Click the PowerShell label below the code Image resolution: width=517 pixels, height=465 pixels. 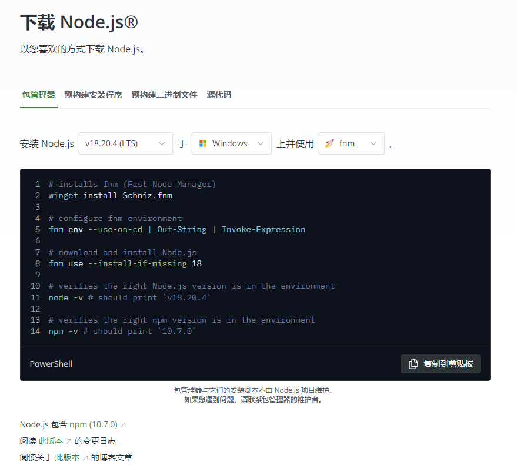click(51, 364)
